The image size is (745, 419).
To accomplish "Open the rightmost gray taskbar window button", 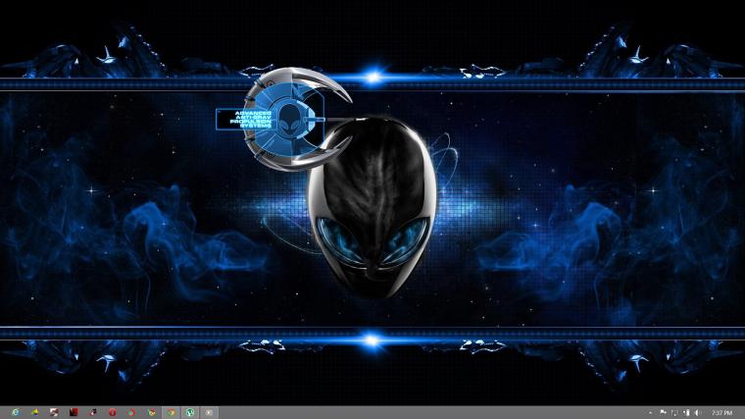I will [x=209, y=412].
